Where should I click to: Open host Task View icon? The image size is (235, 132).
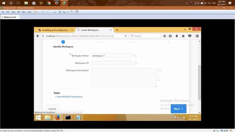[x=18, y=3]
